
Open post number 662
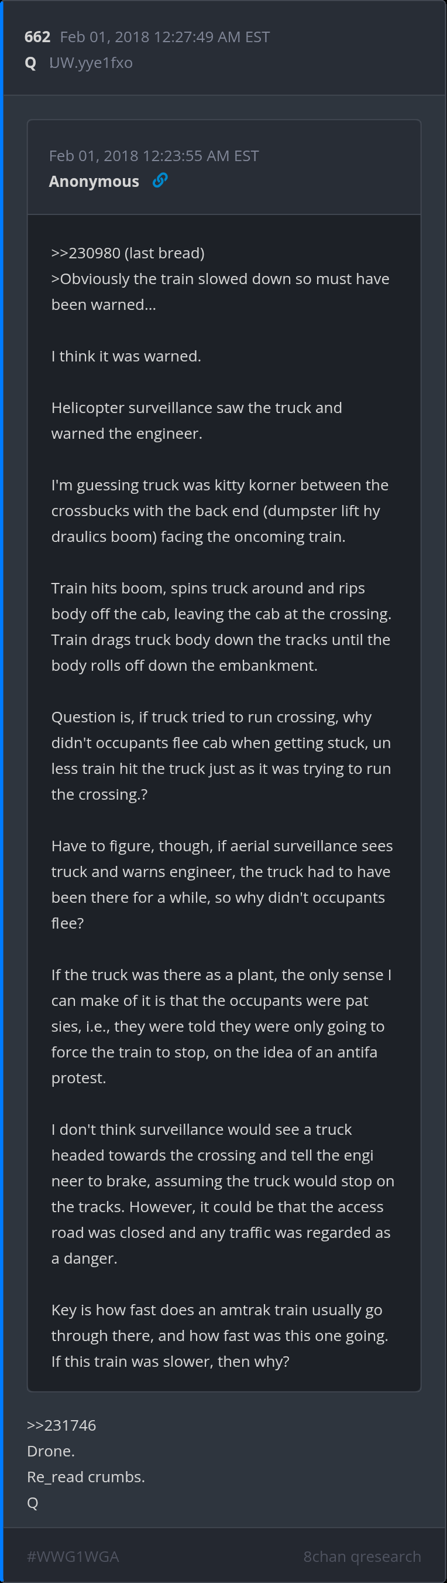tap(37, 37)
